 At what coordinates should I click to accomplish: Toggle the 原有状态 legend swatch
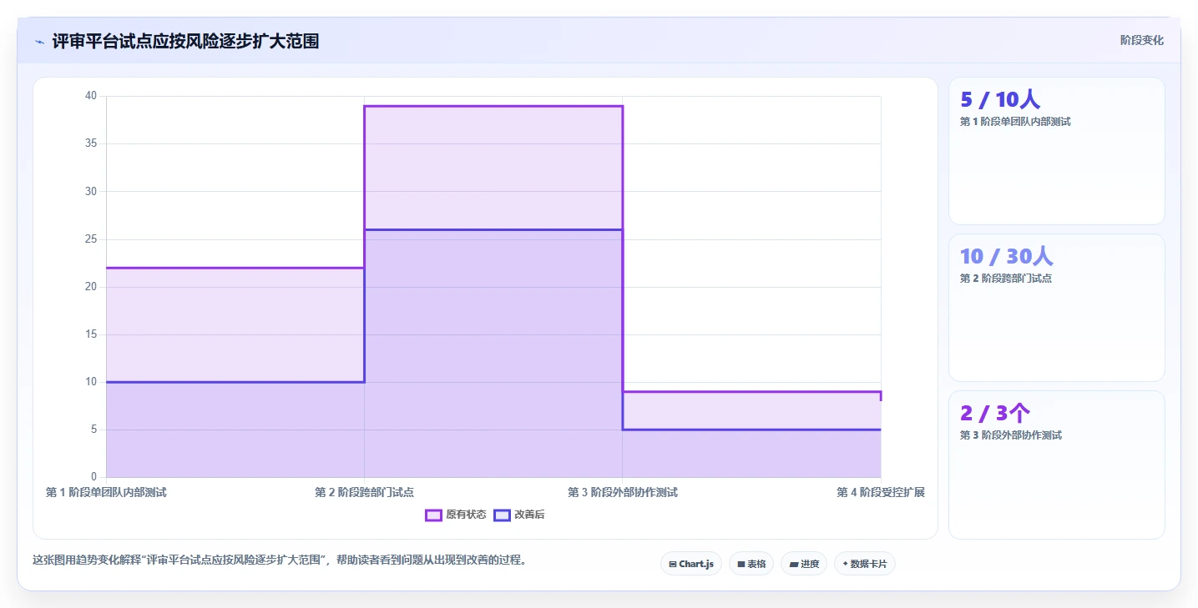pyautogui.click(x=433, y=515)
